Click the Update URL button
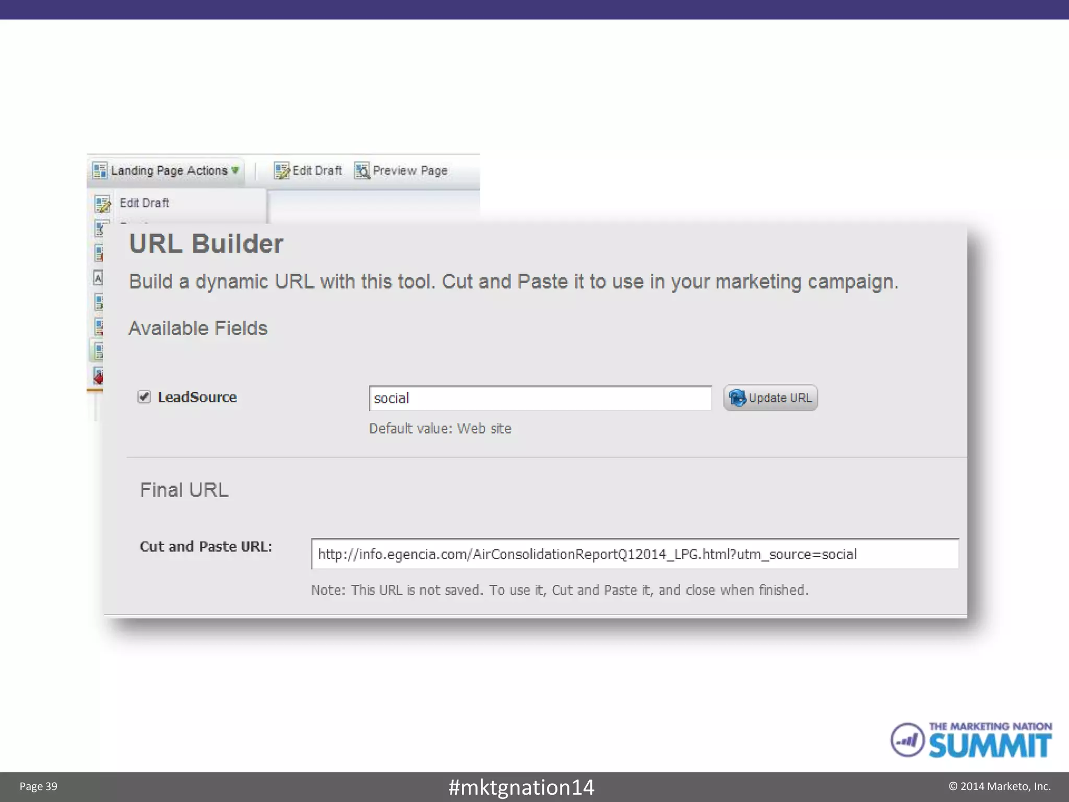This screenshot has height=802, width=1069. tap(770, 398)
